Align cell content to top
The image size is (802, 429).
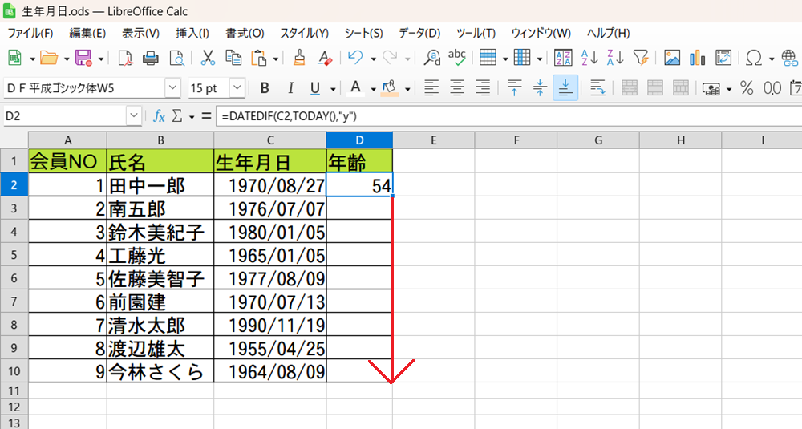coord(514,88)
